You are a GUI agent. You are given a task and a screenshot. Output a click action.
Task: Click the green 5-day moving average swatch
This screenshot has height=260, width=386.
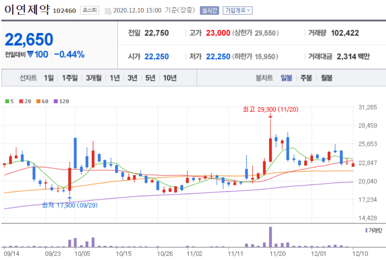7,101
